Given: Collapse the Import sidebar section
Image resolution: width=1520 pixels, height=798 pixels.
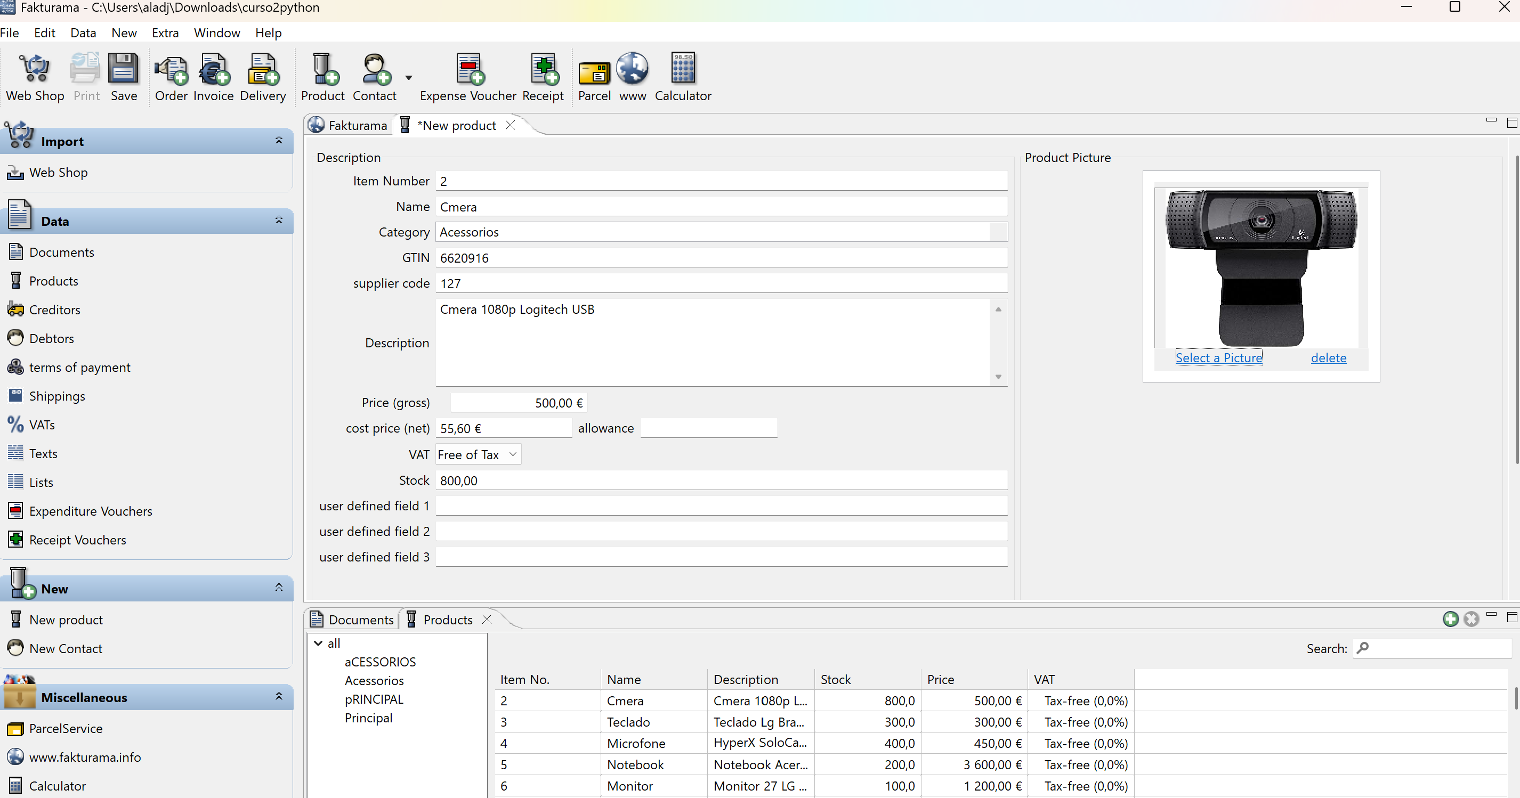Looking at the screenshot, I should click(x=279, y=141).
